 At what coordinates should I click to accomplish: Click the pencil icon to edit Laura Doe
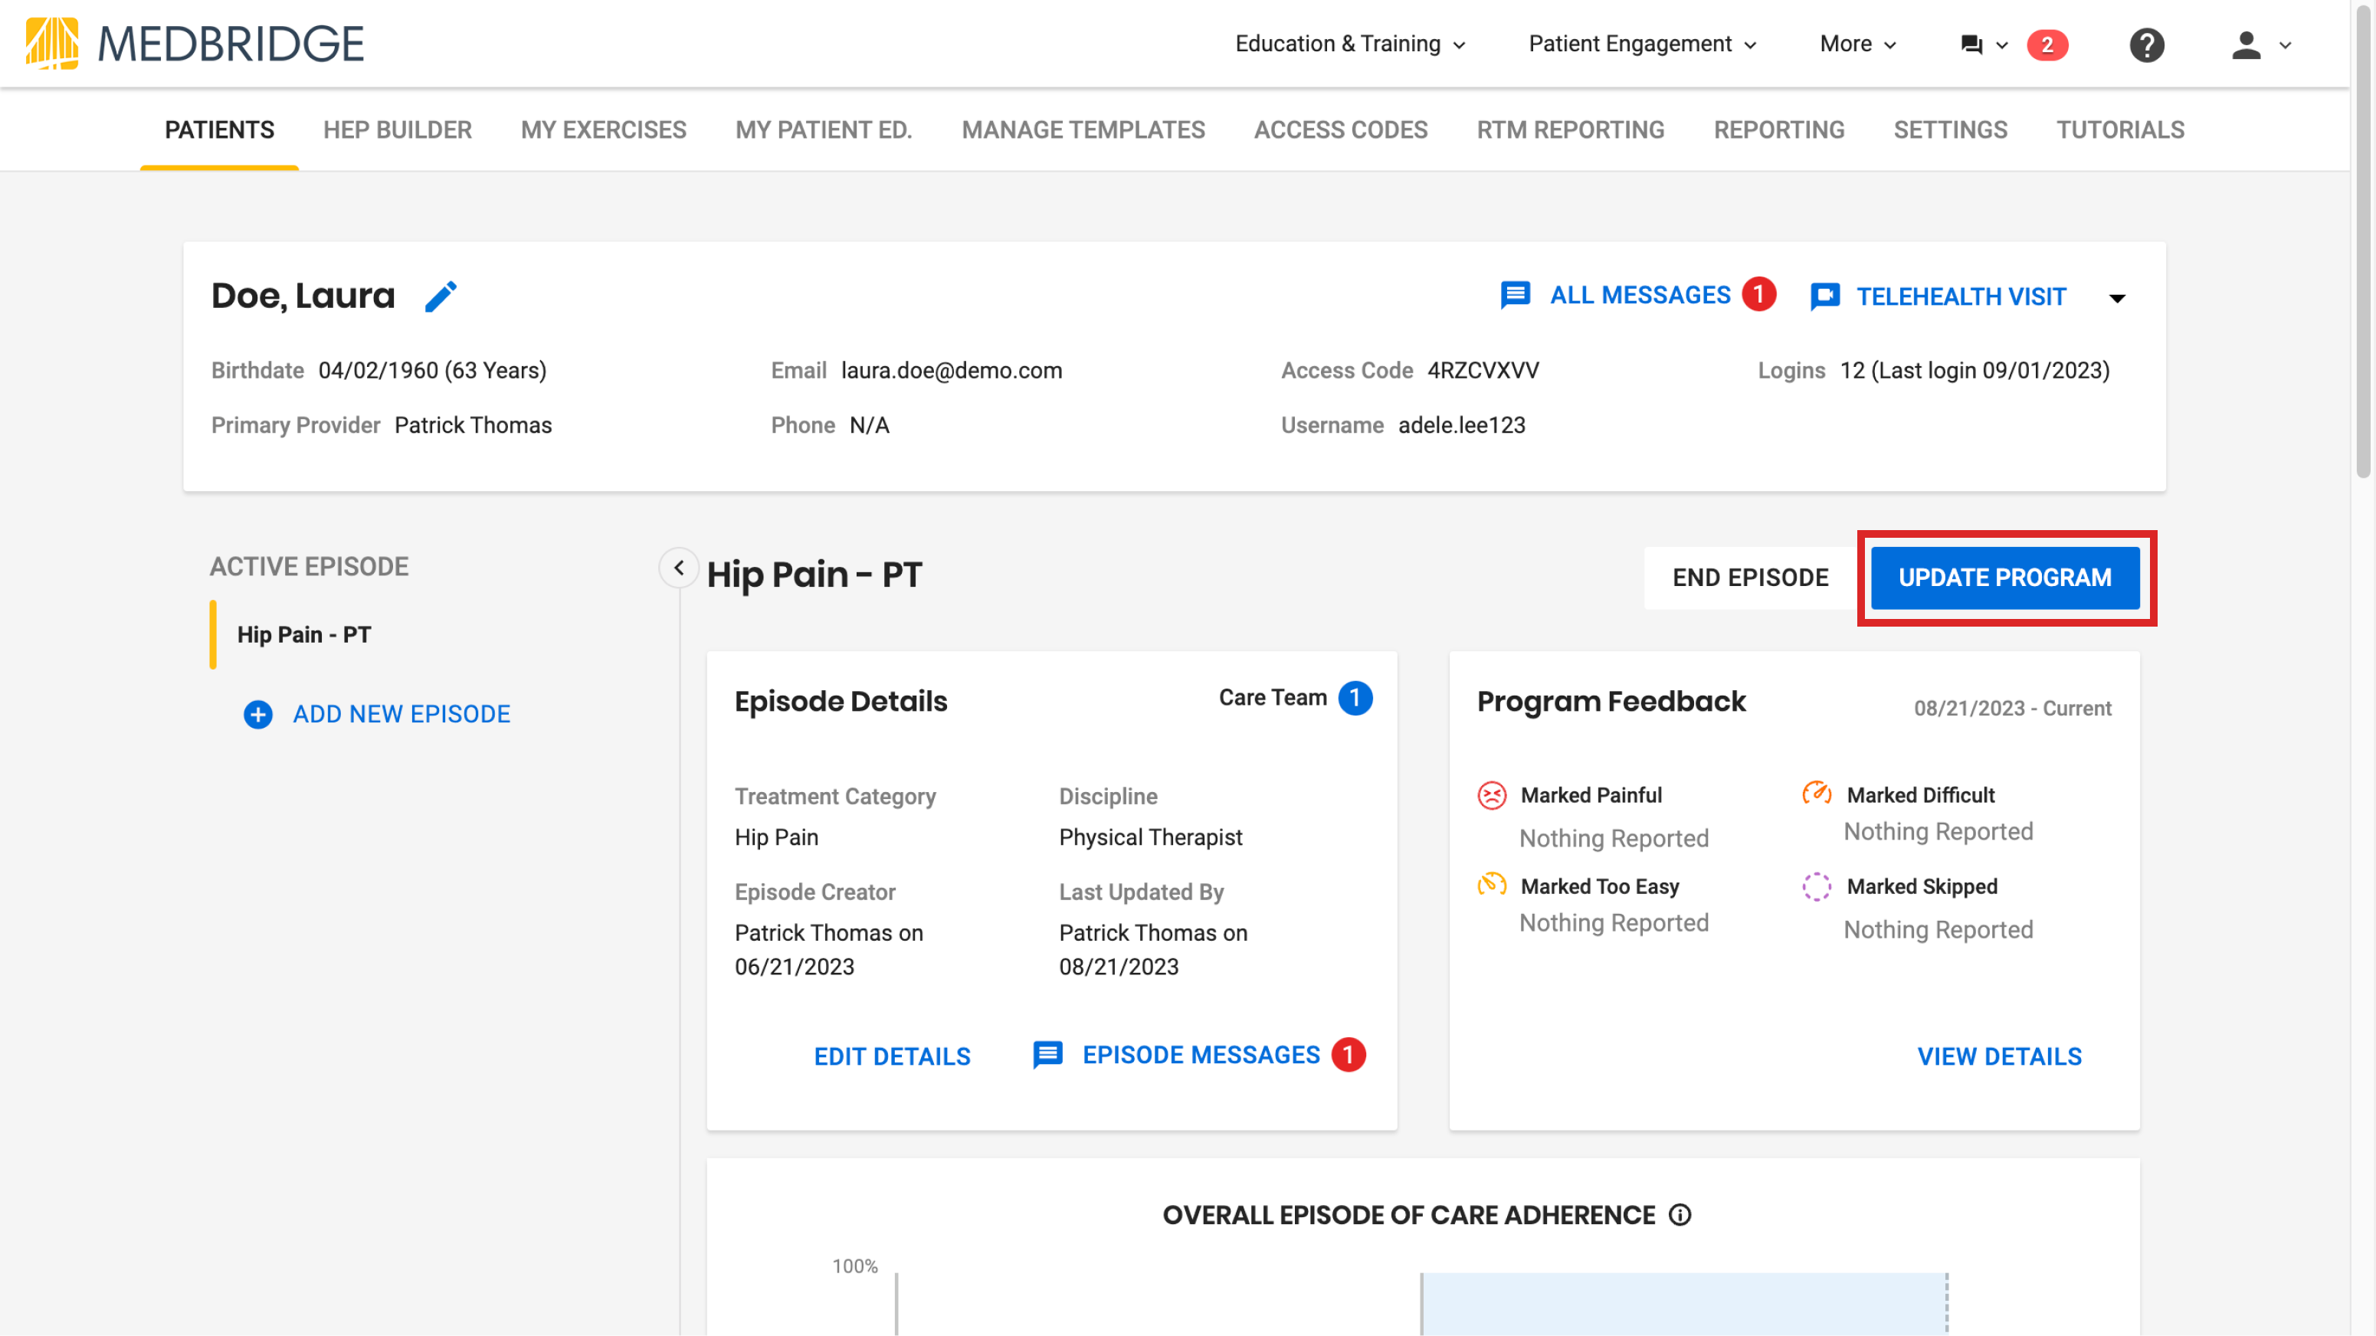tap(441, 296)
